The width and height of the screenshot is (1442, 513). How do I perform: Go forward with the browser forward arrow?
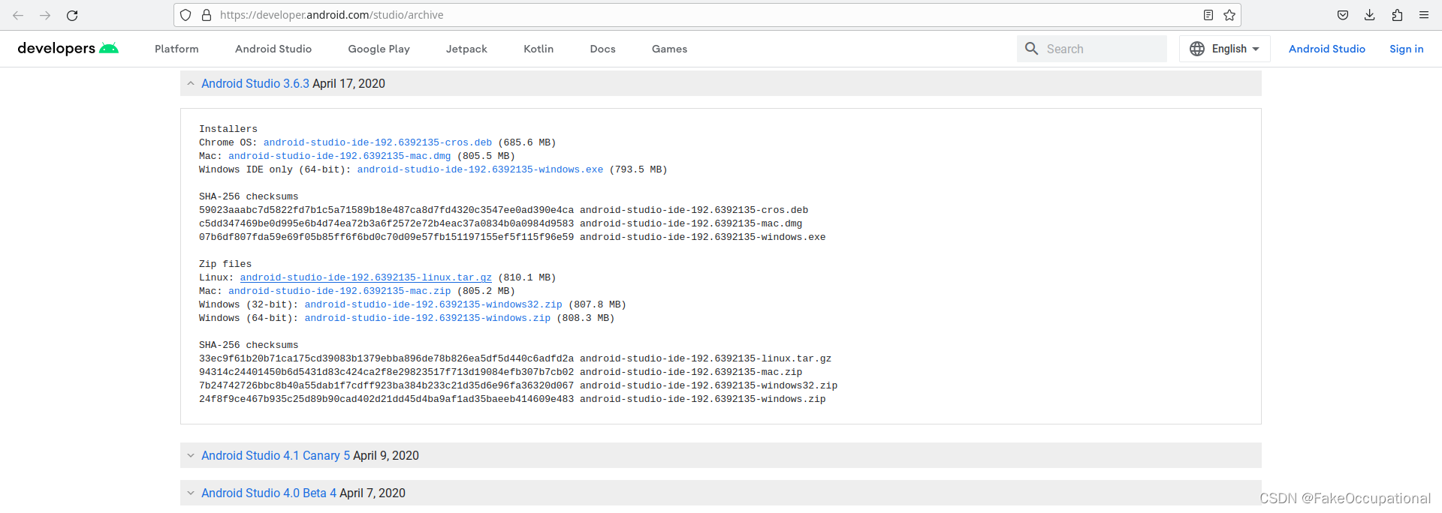pos(45,15)
